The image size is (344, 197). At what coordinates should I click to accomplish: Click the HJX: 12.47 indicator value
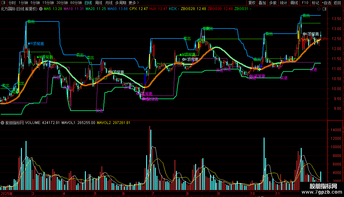point(158,9)
